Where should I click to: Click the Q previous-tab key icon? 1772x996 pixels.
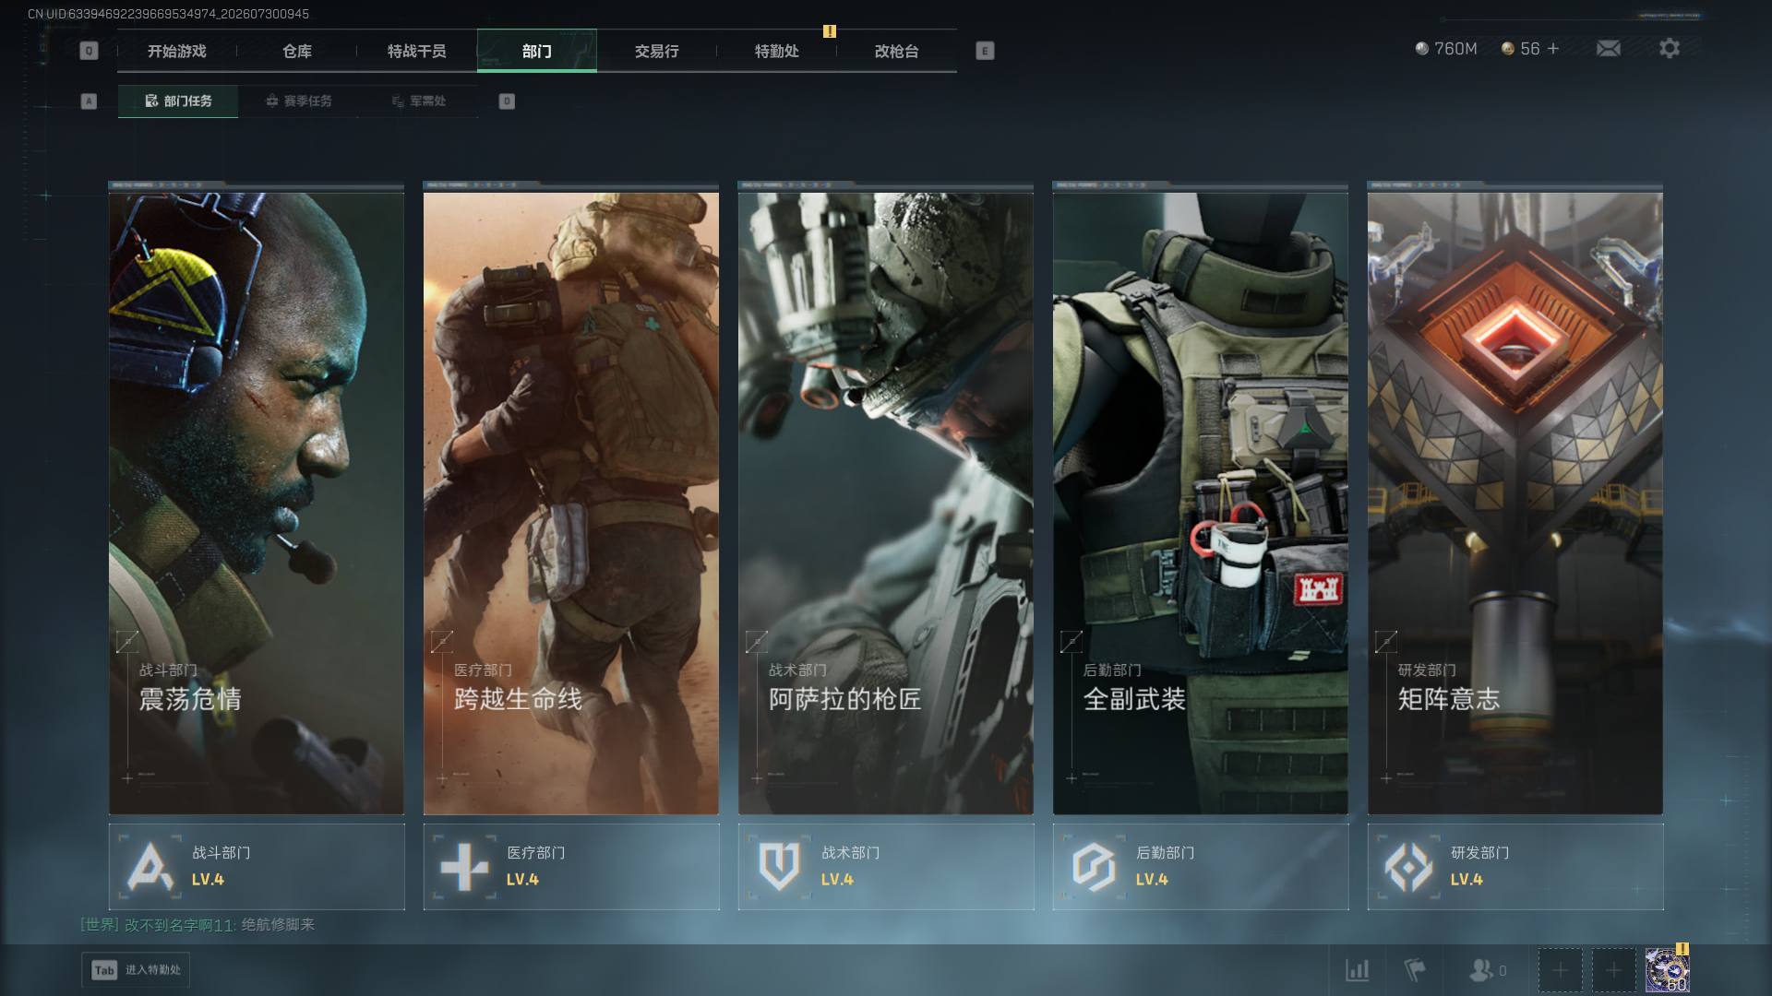89,51
